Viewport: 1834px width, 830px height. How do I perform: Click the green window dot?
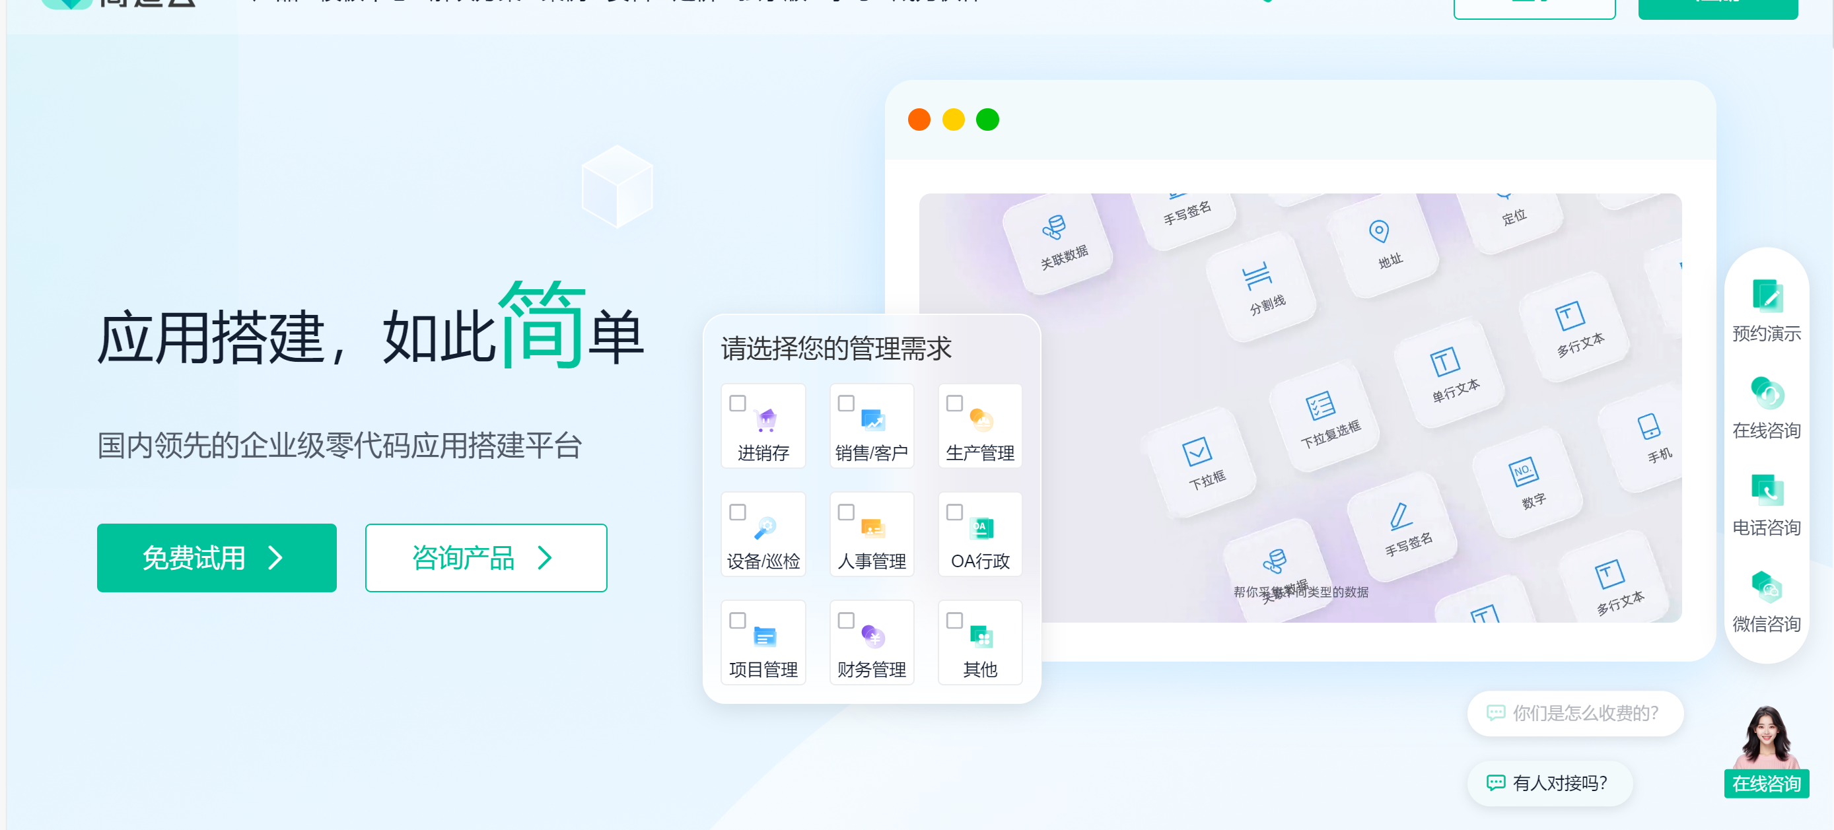987,120
